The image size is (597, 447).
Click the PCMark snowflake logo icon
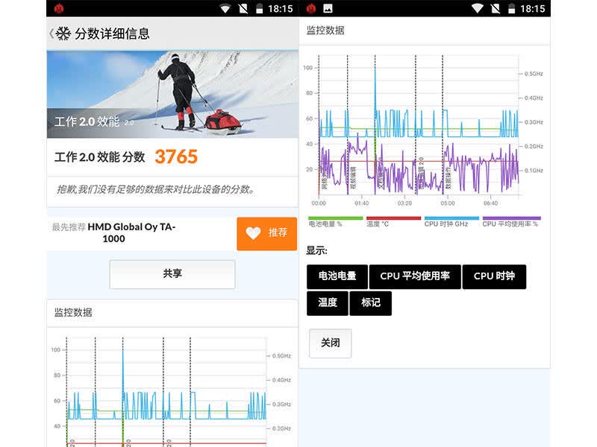pos(63,34)
